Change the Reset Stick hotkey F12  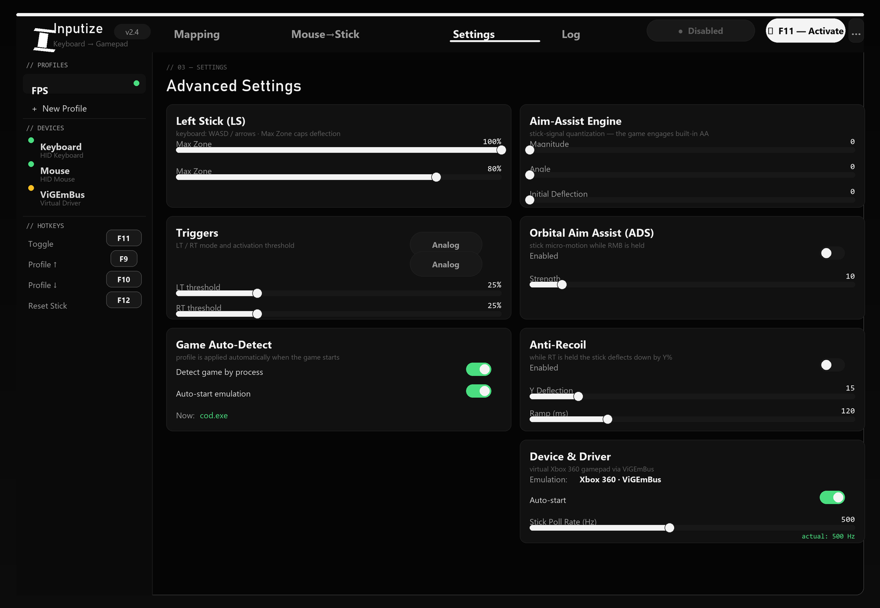coord(124,300)
